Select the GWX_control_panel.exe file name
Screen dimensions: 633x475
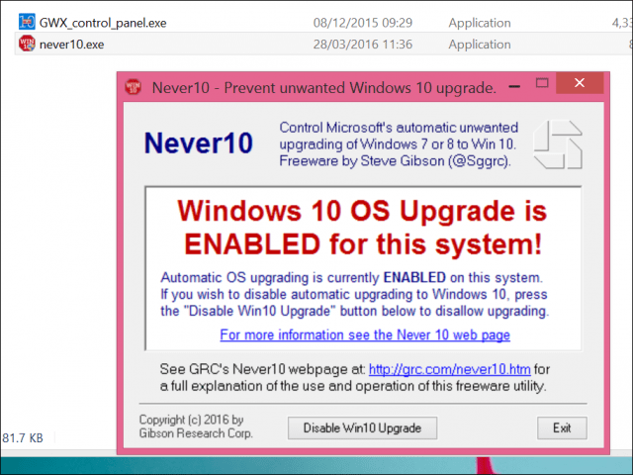[x=103, y=23]
